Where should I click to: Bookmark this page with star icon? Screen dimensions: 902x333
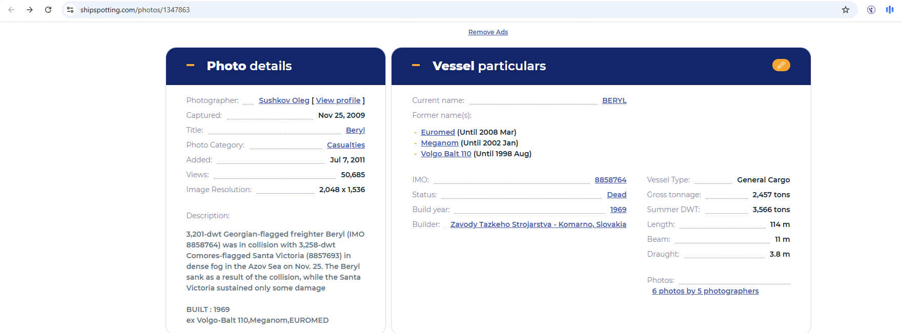pyautogui.click(x=846, y=10)
